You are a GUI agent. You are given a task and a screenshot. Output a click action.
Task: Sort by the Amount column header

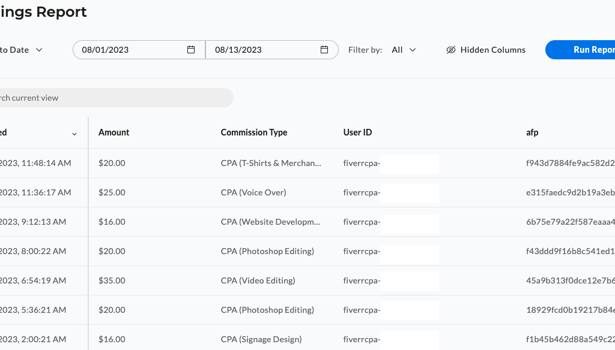pyautogui.click(x=114, y=132)
